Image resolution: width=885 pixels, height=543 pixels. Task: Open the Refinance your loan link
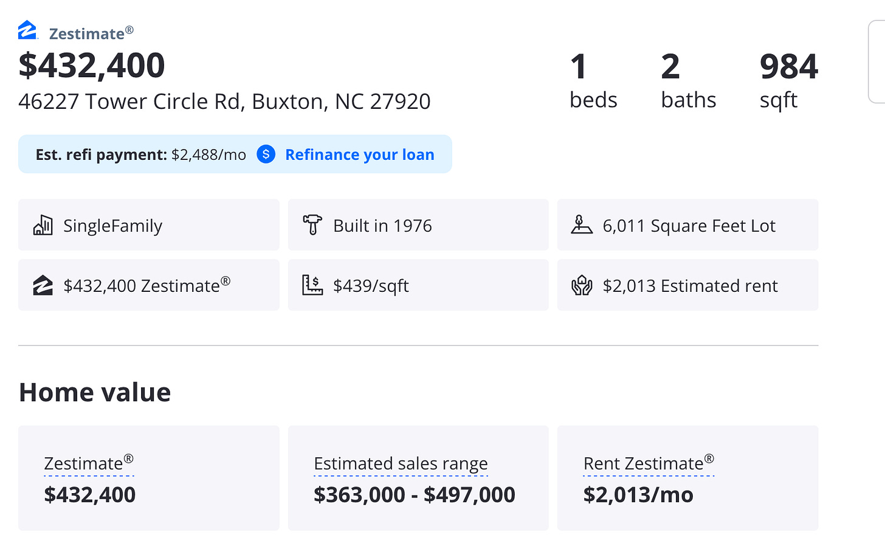click(x=360, y=154)
